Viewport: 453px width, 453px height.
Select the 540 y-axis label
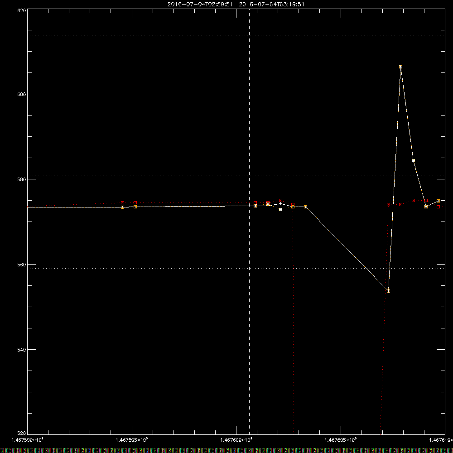pyautogui.click(x=22, y=350)
